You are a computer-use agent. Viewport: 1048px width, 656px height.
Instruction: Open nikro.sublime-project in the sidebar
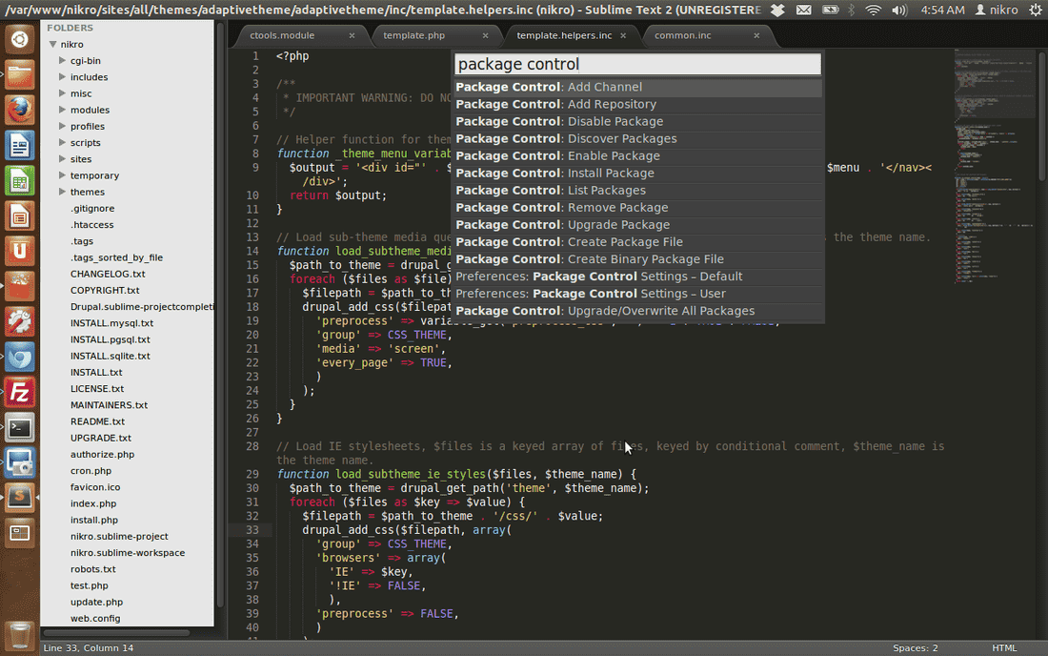coord(119,536)
